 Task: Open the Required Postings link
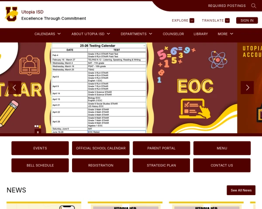pos(227,6)
